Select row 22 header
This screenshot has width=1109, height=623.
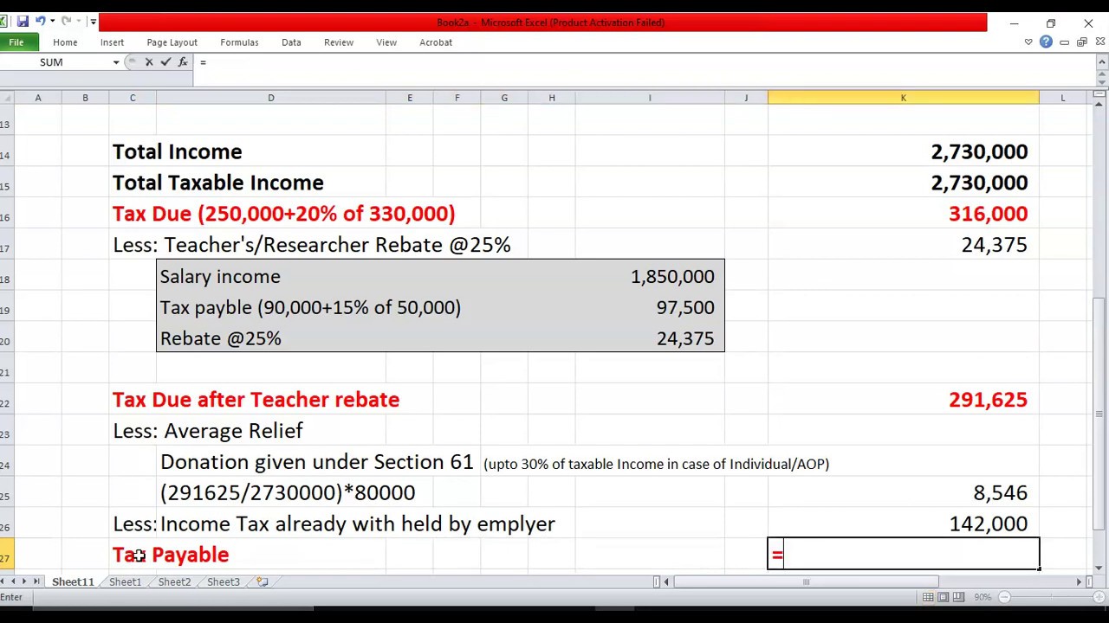[6, 400]
